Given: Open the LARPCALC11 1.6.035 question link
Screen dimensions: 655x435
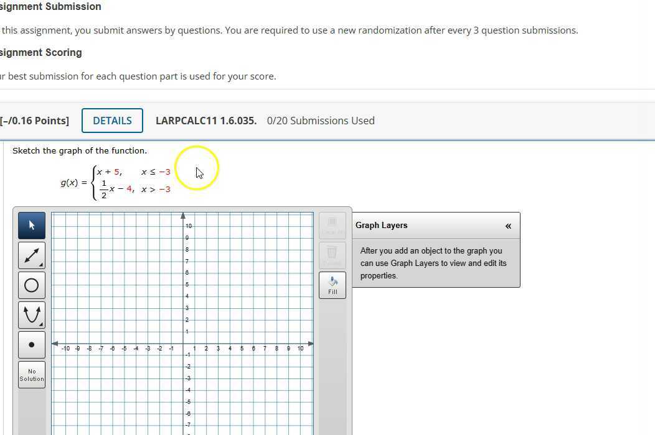Looking at the screenshot, I should tap(205, 121).
